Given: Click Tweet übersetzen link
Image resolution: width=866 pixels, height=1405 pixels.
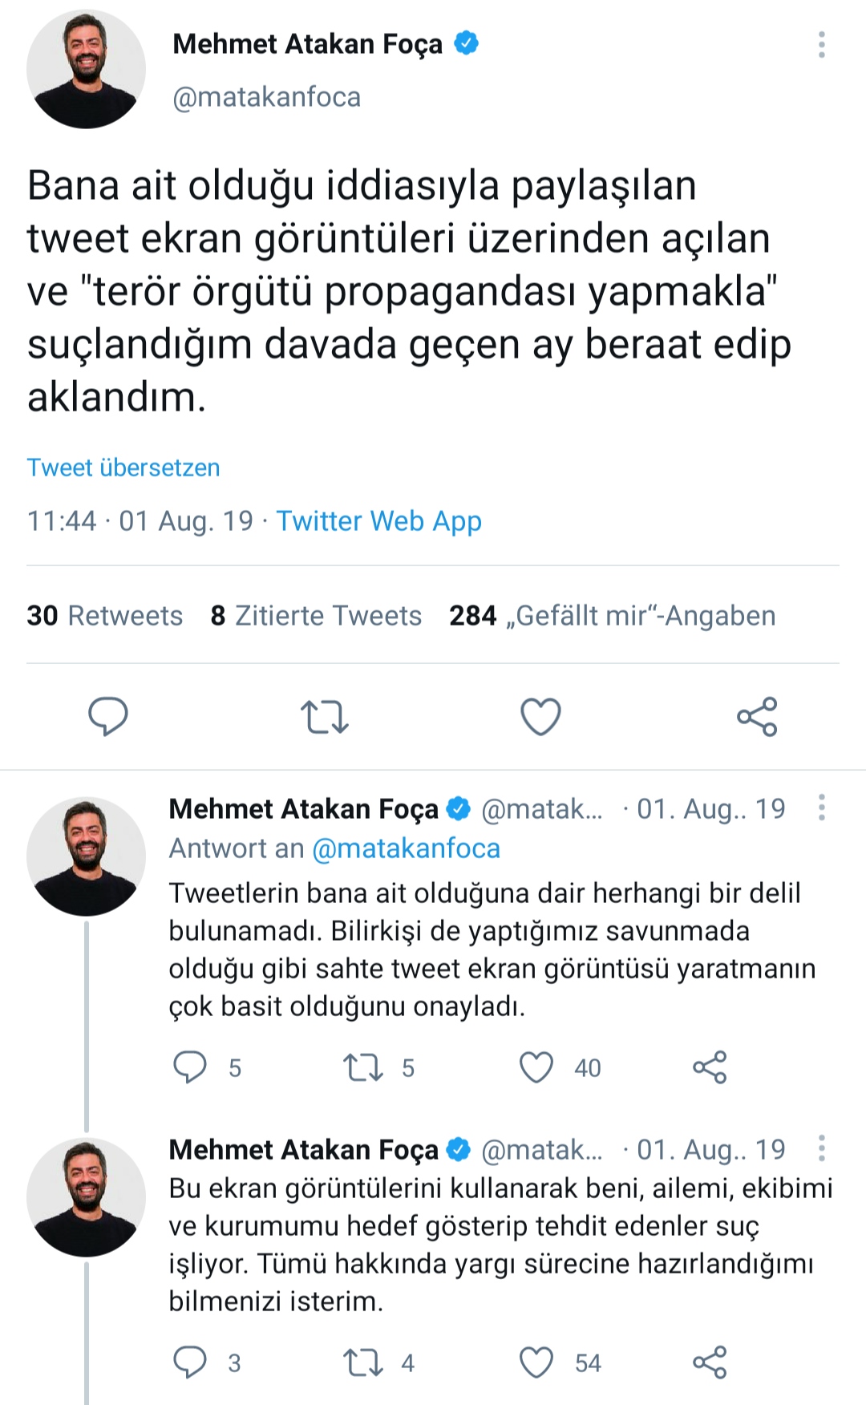Looking at the screenshot, I should pyautogui.click(x=123, y=468).
